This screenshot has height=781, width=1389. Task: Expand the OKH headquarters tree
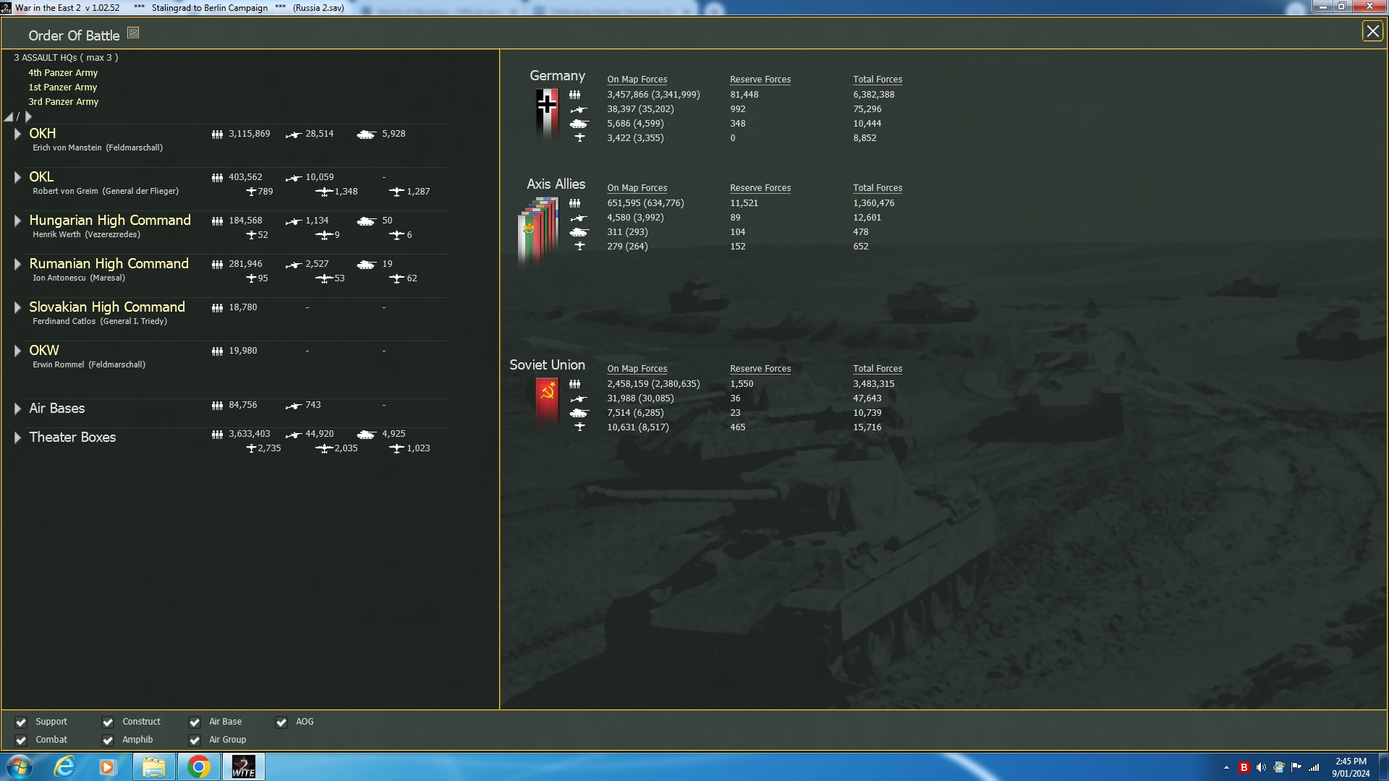pyautogui.click(x=17, y=134)
